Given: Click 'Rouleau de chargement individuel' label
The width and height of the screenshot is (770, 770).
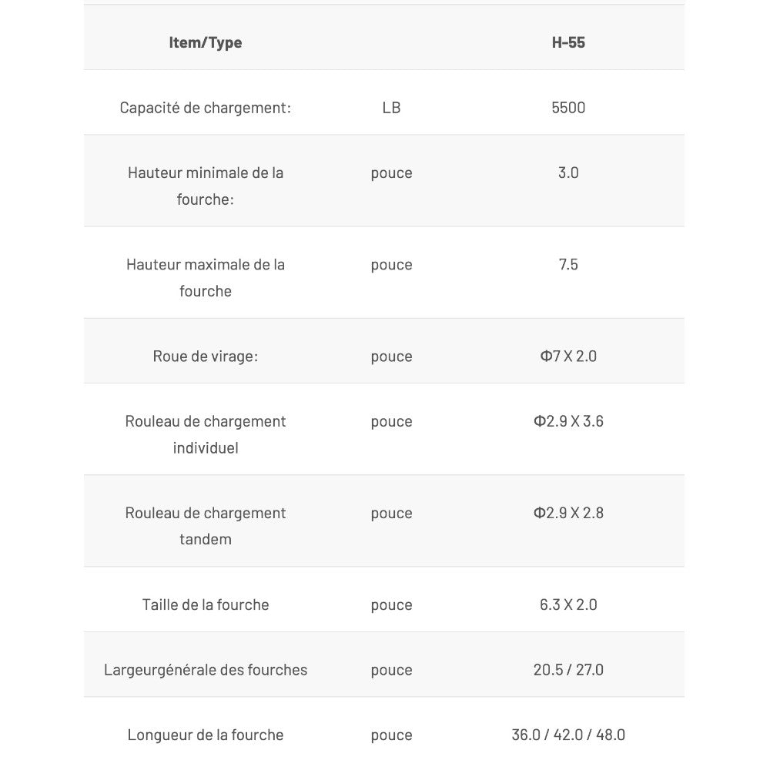Looking at the screenshot, I should 206,434.
